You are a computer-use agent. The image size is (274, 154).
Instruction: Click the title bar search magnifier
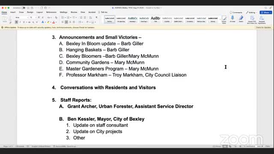(x=265, y=8)
